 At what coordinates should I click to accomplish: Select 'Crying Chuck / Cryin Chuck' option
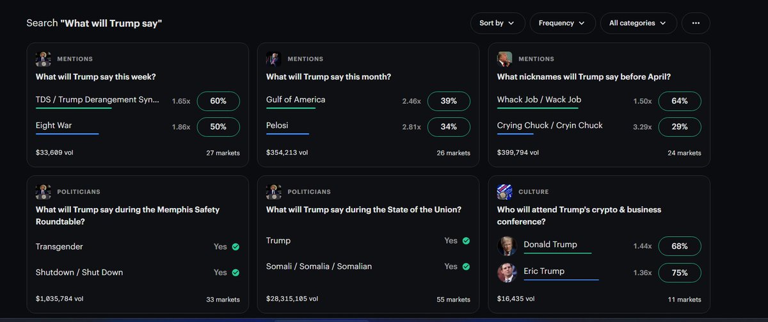coord(550,125)
